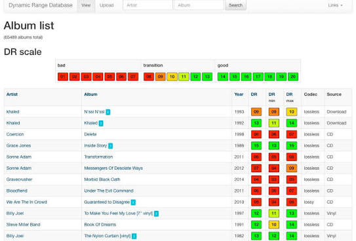Switch to the View tab
The width and height of the screenshot is (356, 241).
coord(86,5)
